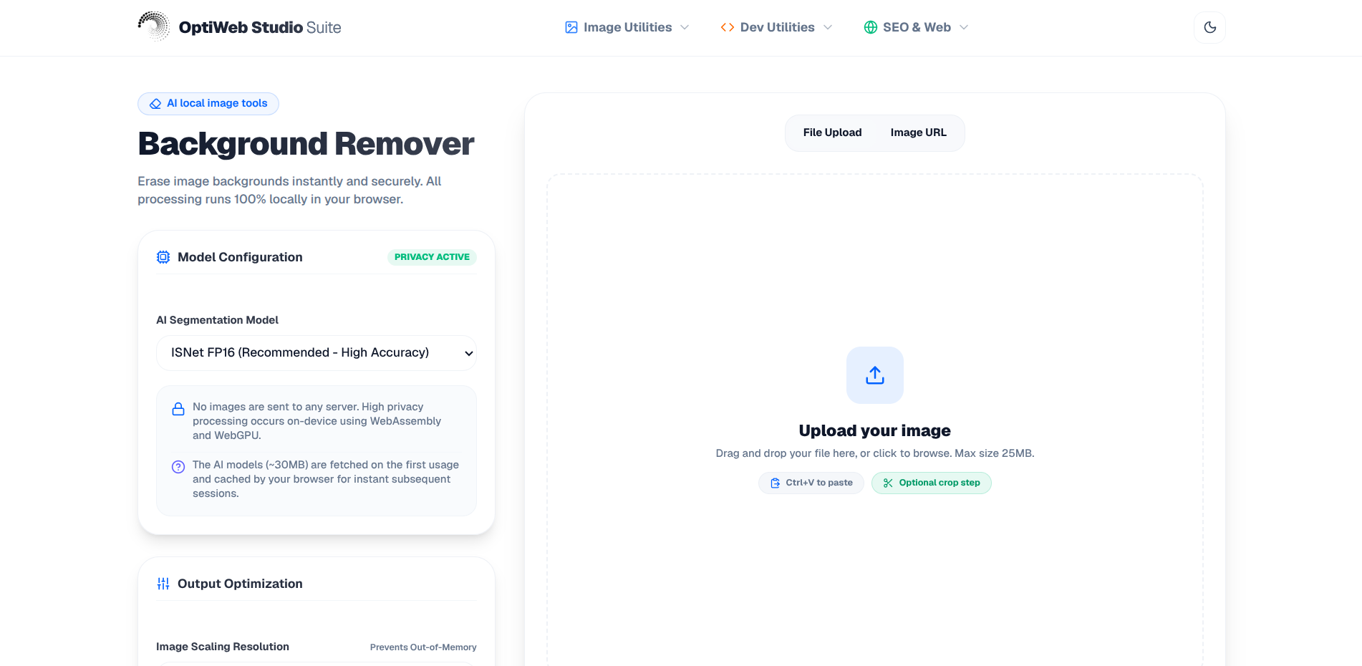Open the Image Utilities menu
1362x666 pixels.
627,27
